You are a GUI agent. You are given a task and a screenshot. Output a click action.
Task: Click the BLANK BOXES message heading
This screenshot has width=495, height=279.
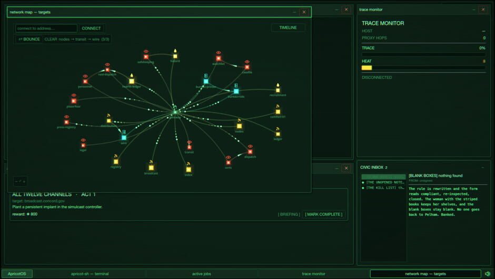[435, 176]
